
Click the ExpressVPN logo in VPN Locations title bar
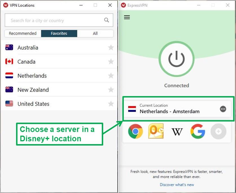pyautogui.click(x=6, y=5)
